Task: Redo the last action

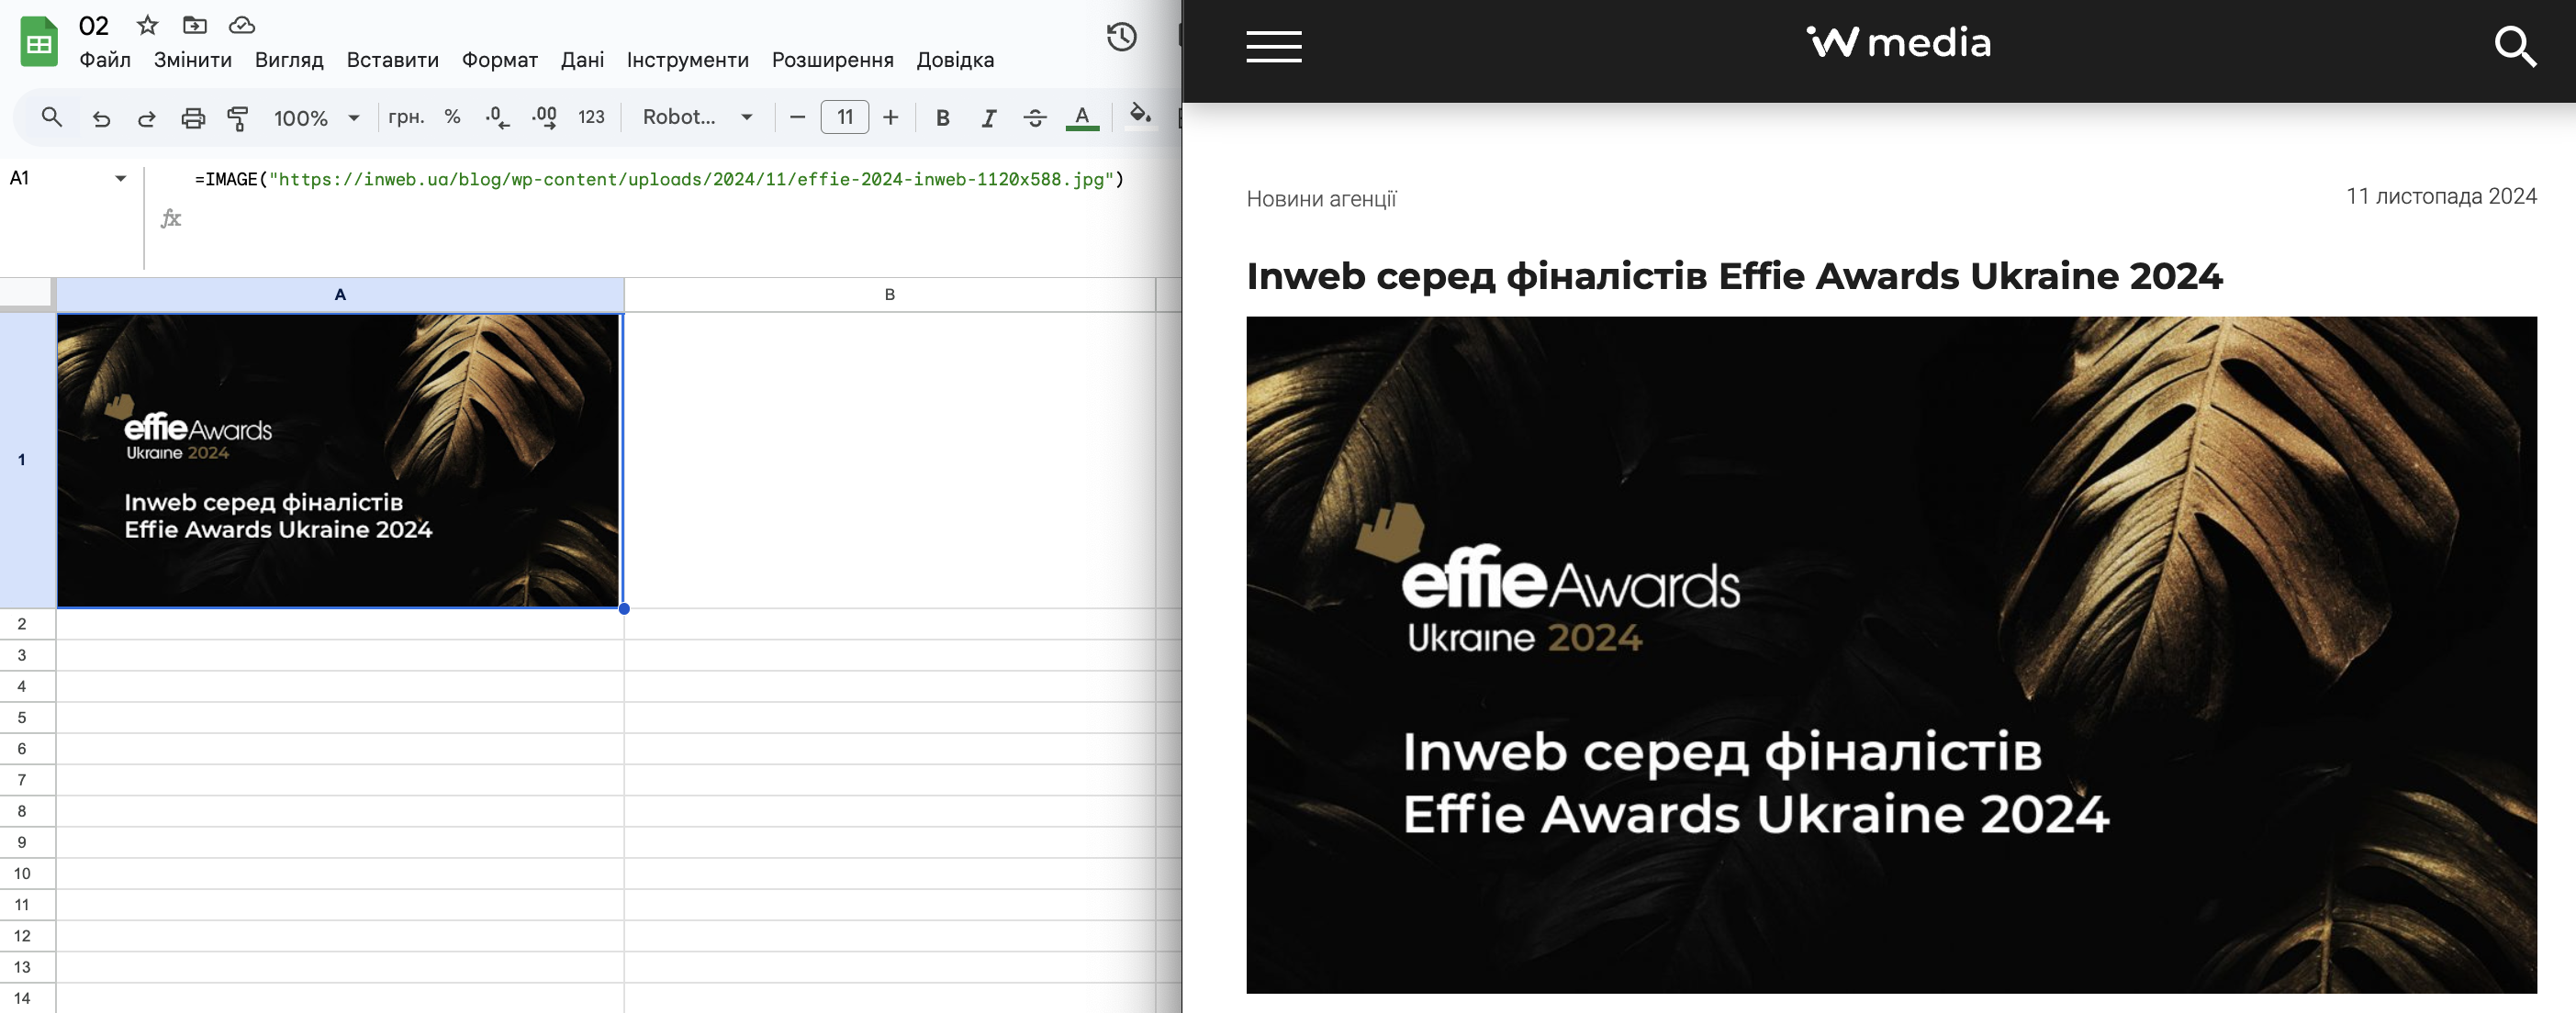Action: click(x=147, y=117)
